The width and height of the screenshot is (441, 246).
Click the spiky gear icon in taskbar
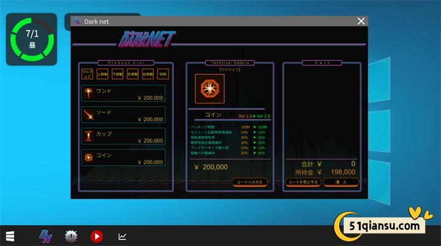(71, 236)
